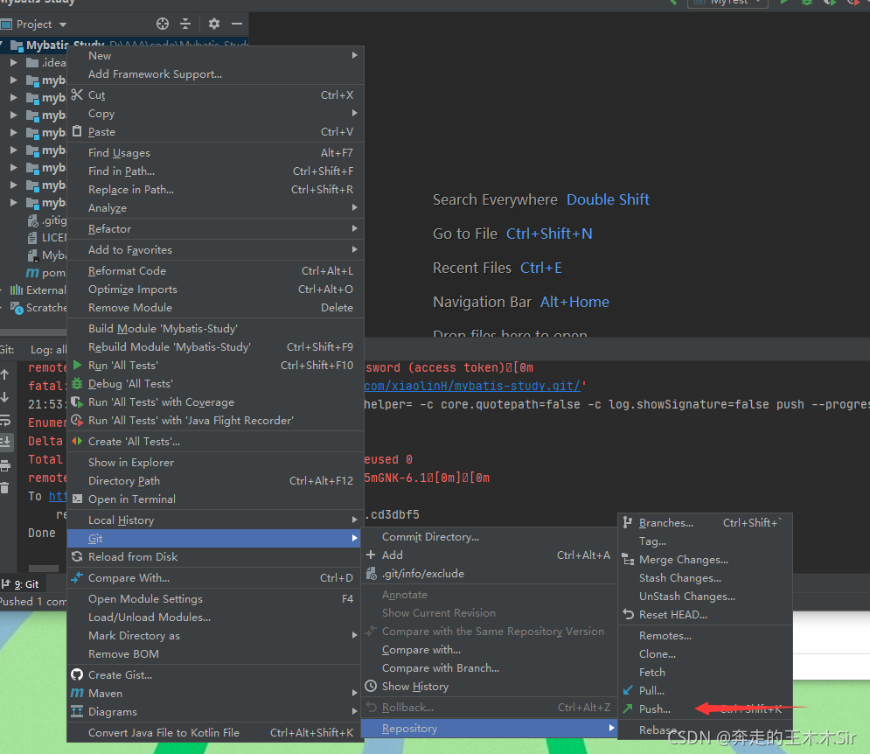Click the Reset HEAD undo arrow icon

[x=628, y=614]
